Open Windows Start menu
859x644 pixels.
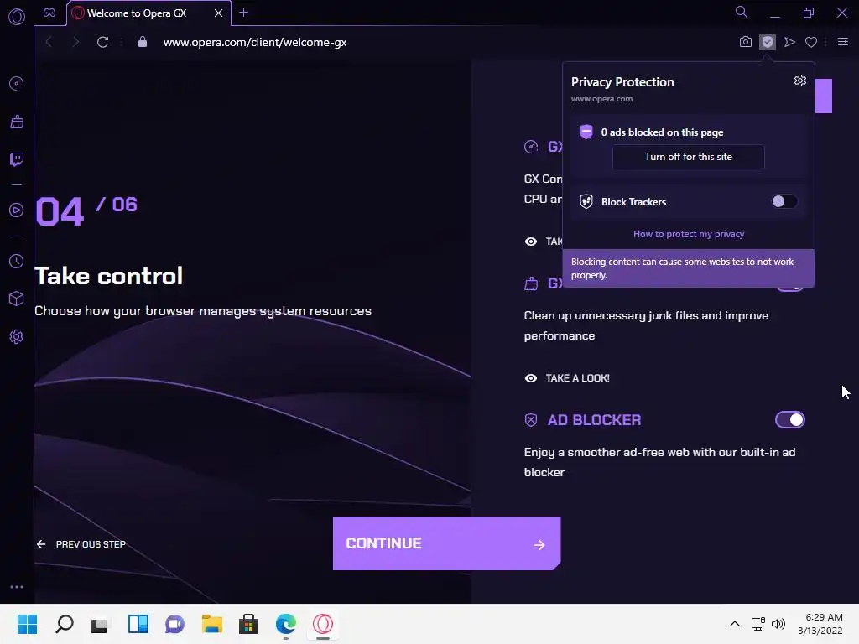coord(28,624)
